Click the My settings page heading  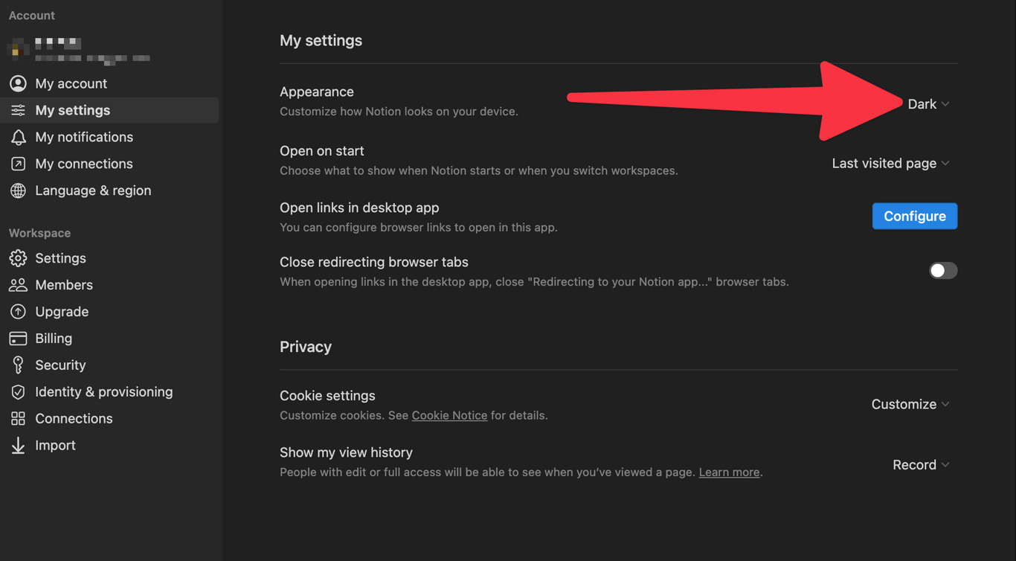[x=321, y=40]
